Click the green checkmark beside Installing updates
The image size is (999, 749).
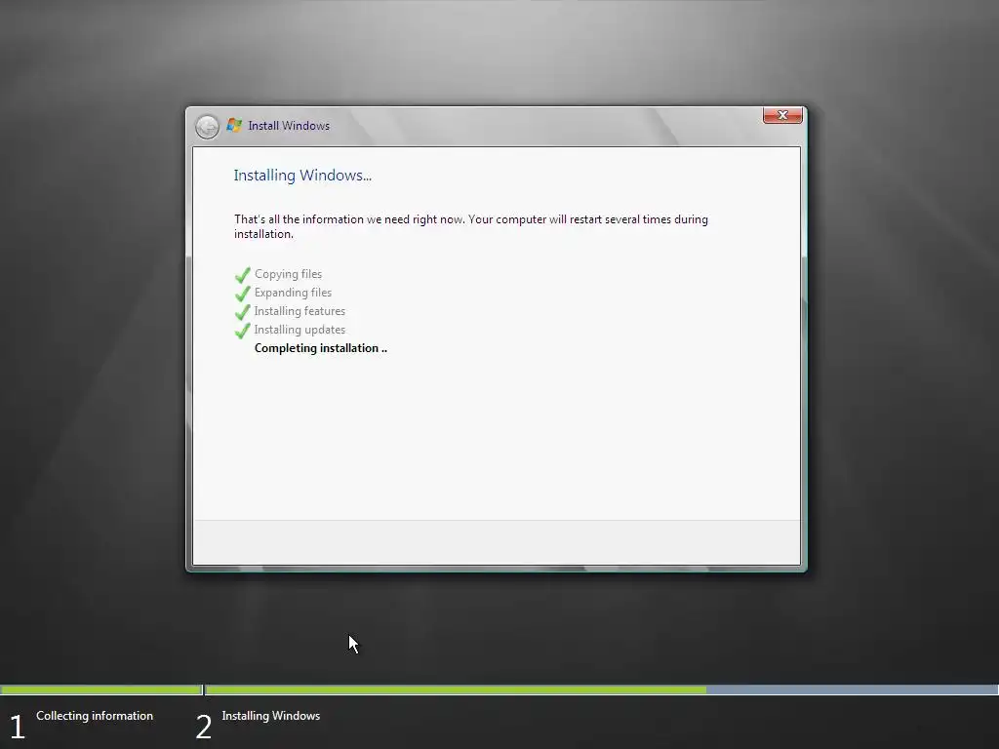point(243,330)
